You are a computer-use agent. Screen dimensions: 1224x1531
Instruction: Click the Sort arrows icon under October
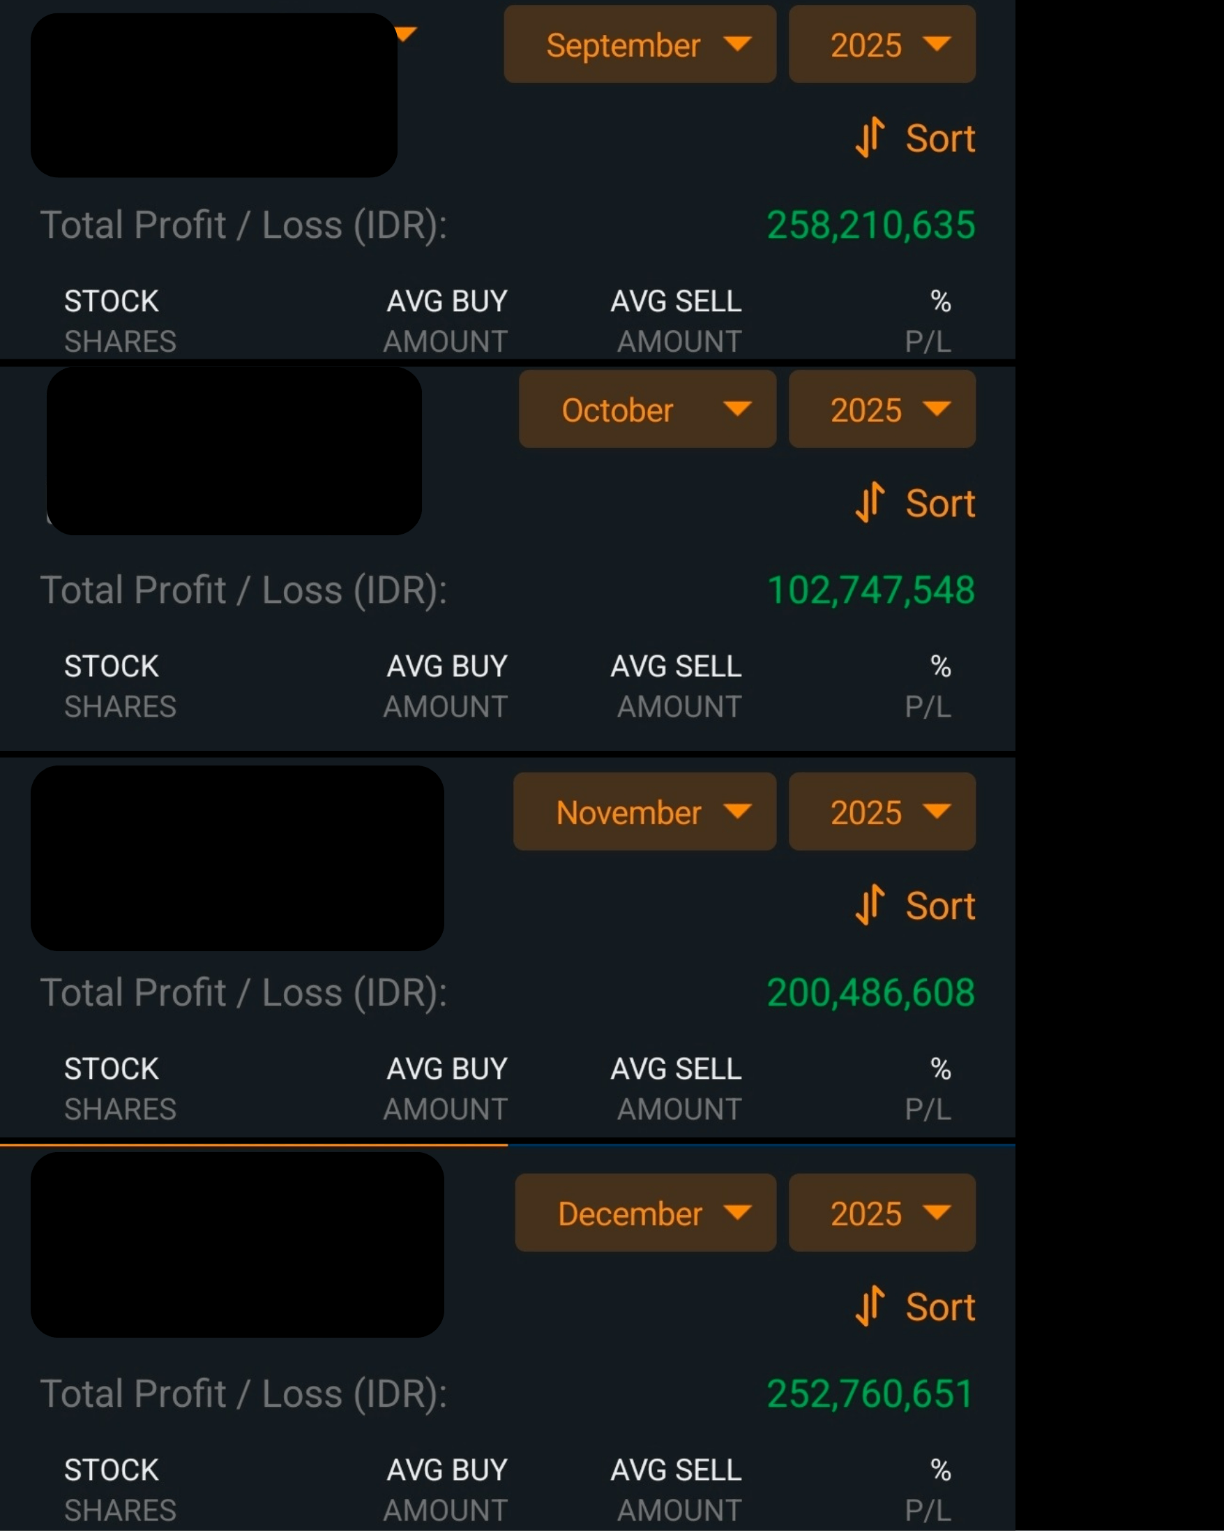click(870, 502)
